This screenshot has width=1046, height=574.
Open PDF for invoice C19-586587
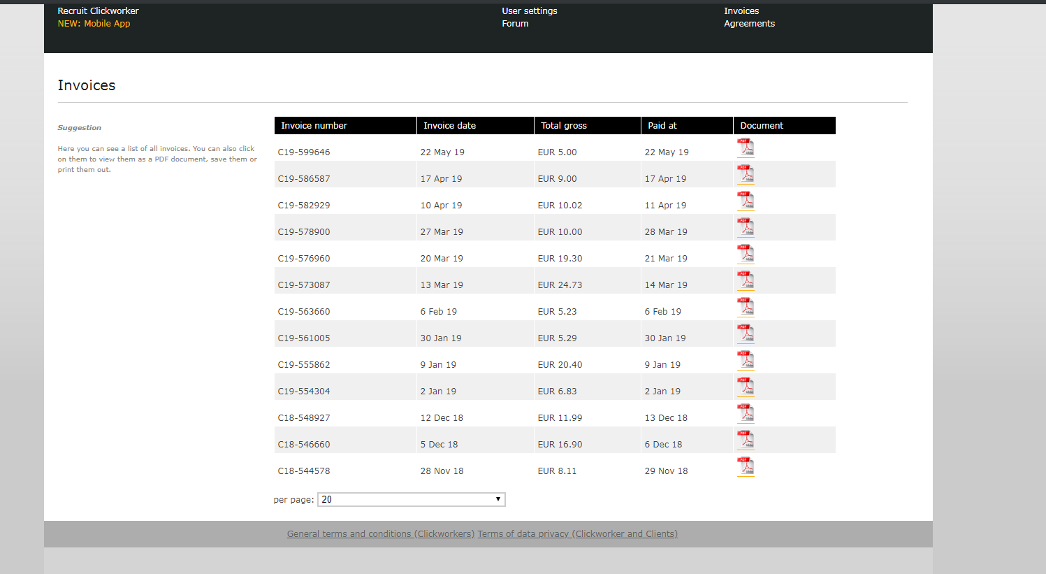(x=746, y=175)
